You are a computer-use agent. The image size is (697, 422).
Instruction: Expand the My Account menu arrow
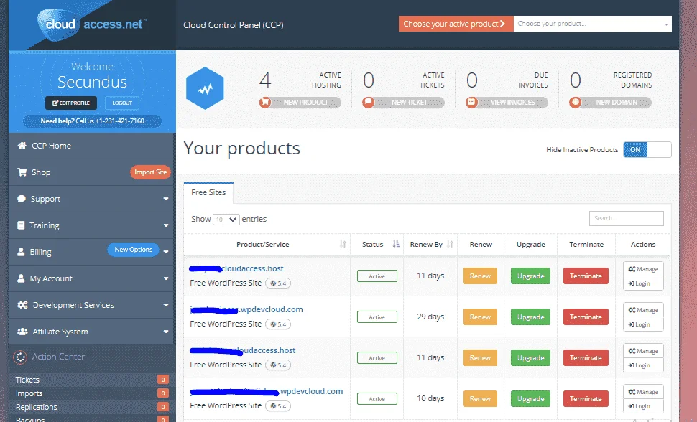point(166,279)
